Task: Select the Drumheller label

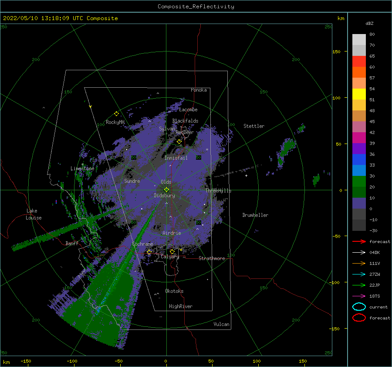Action: coord(255,215)
